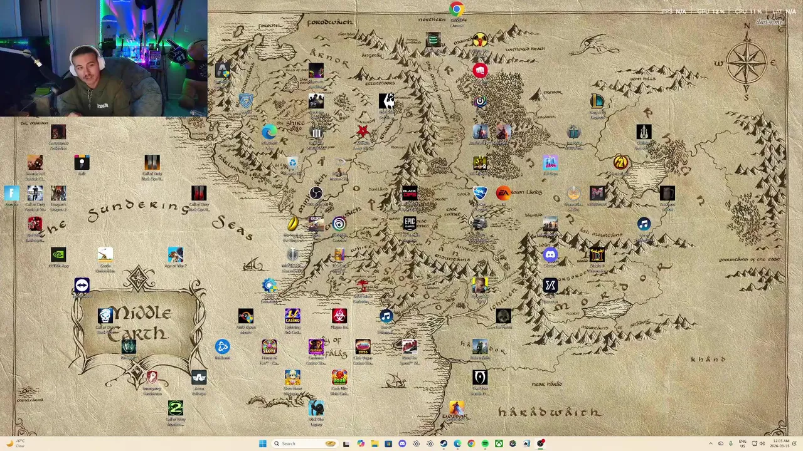Launch the Plague Inc desktop icon
This screenshot has width=803, height=451.
pos(339,316)
